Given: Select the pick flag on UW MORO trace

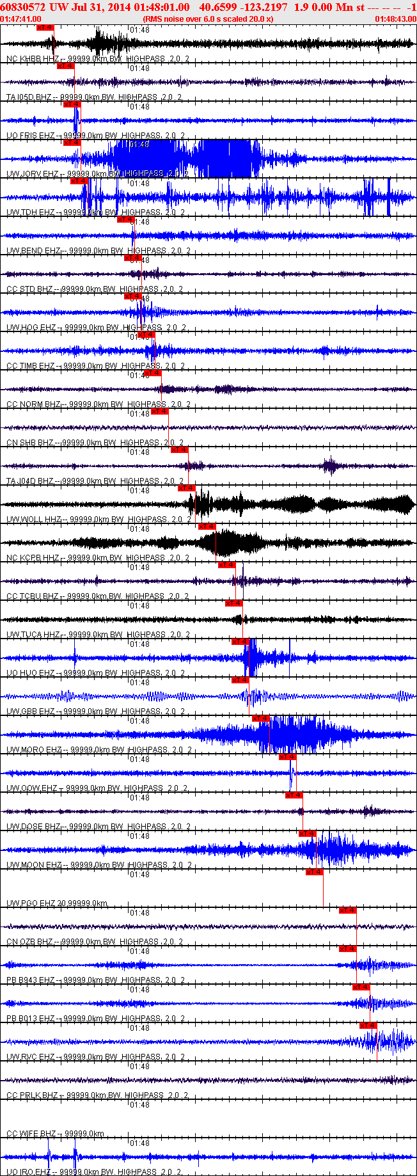Looking at the screenshot, I should point(260,719).
